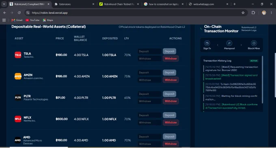Image resolution: width=276 pixels, height=148 pixels.
Task: Open the apps grid in bookmarks bar
Action: (x=4, y=20)
